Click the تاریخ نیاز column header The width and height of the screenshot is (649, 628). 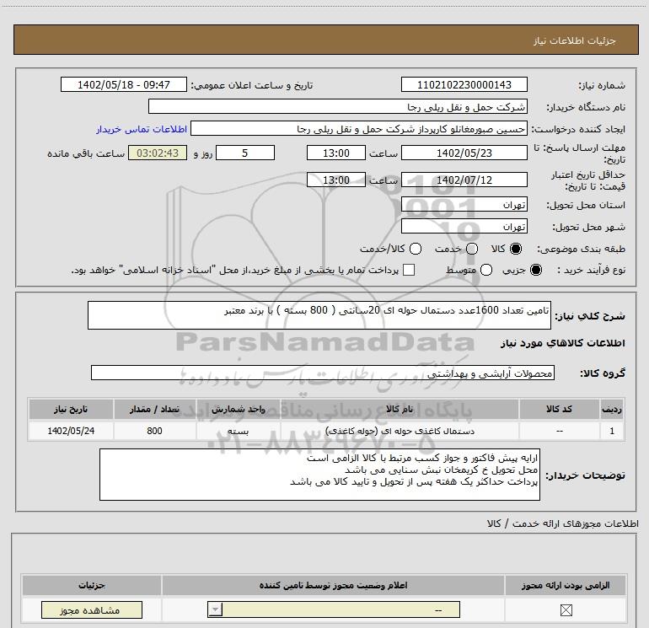point(71,409)
